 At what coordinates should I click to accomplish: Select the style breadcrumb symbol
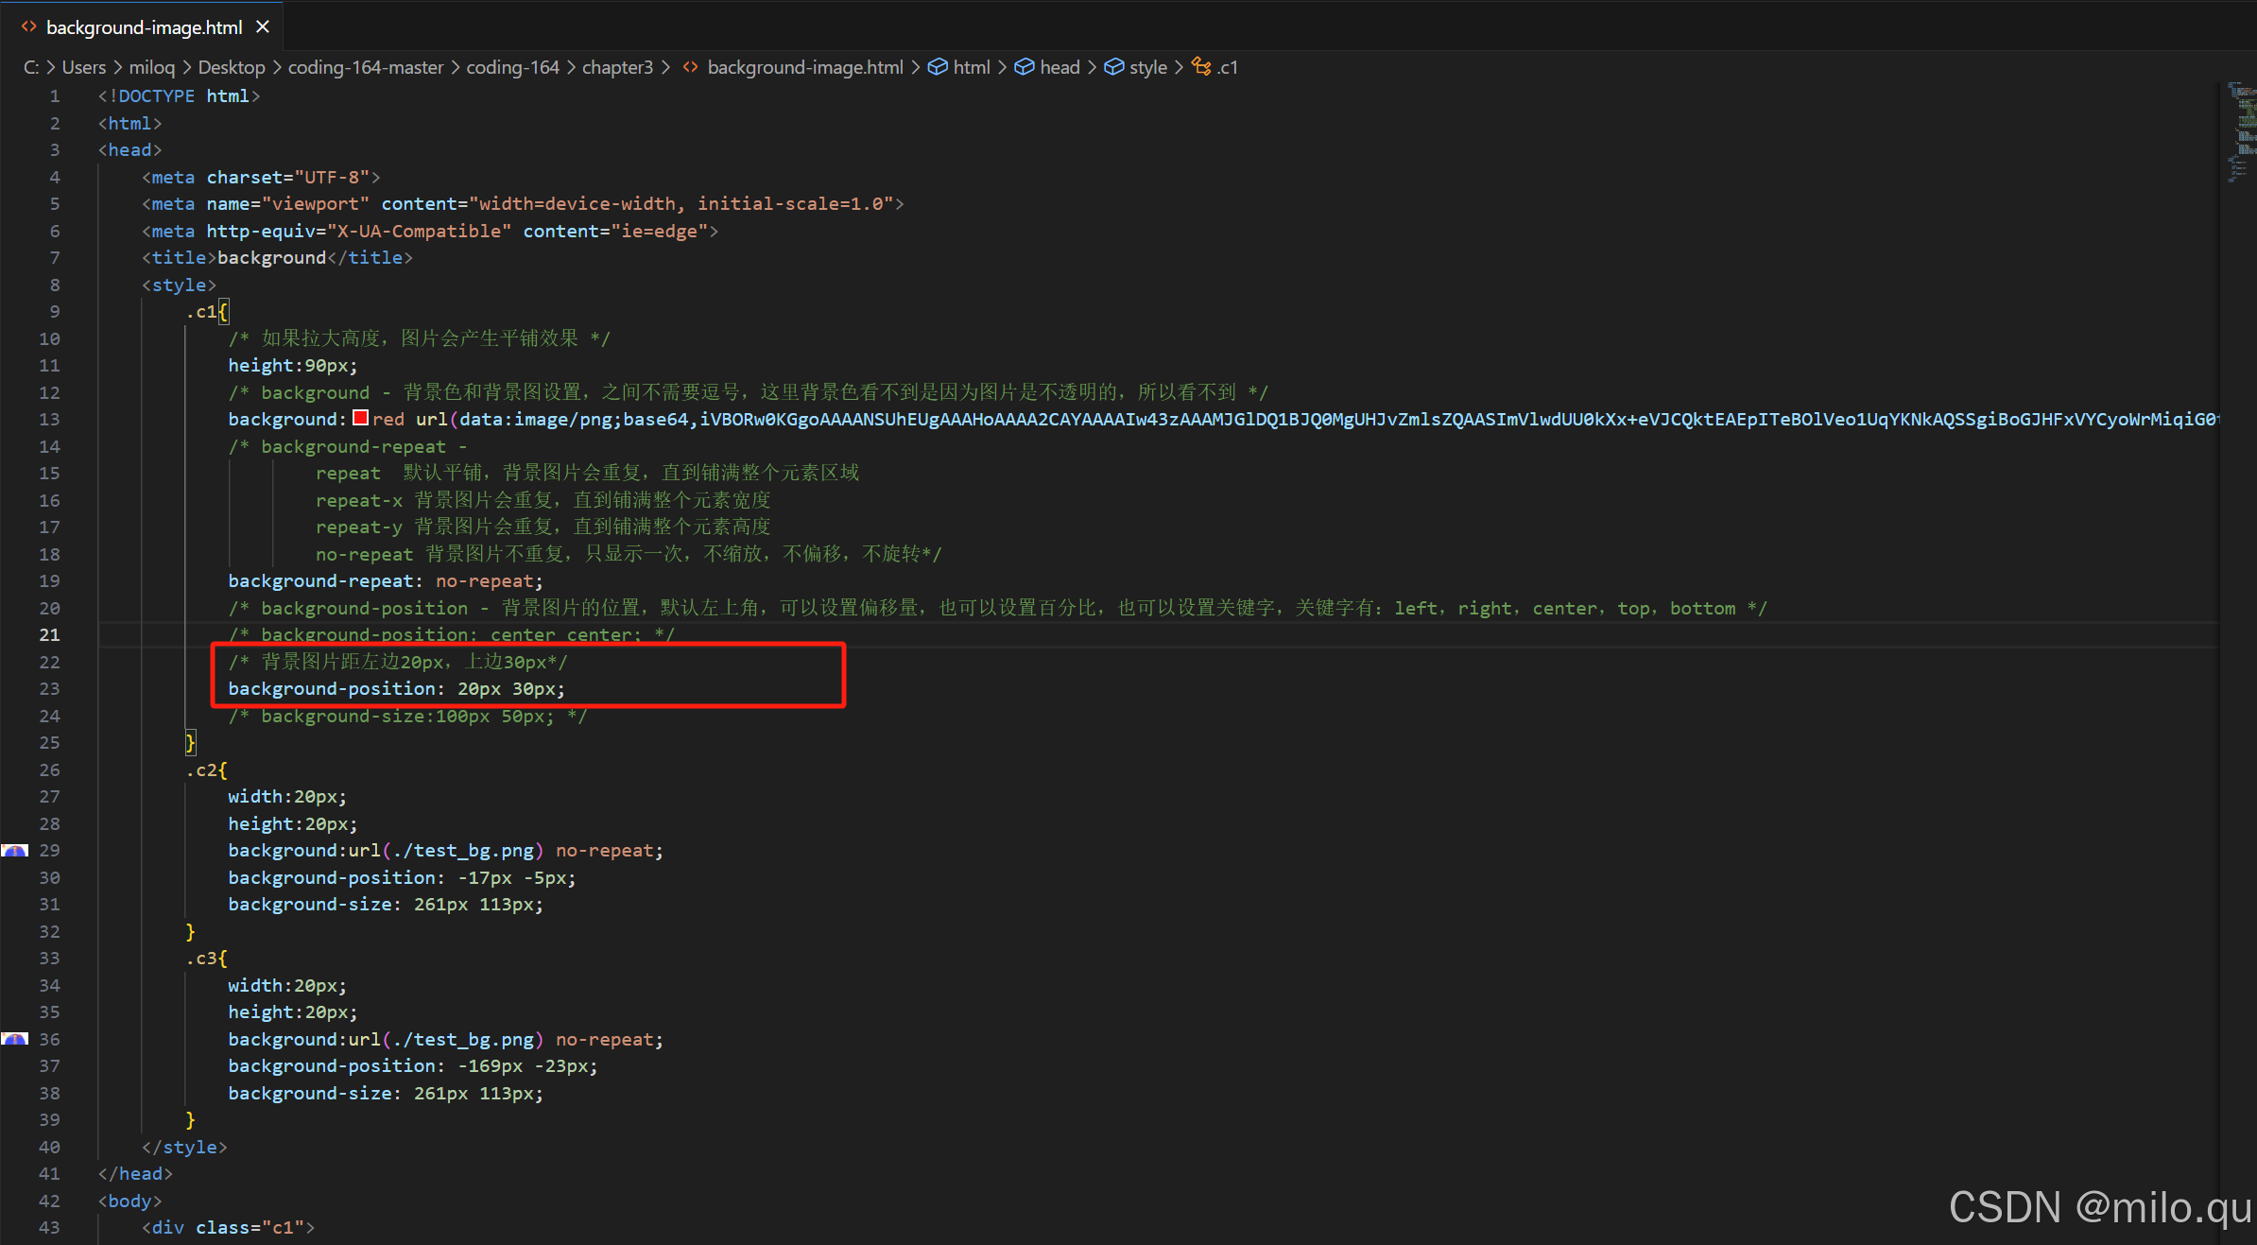point(1148,67)
